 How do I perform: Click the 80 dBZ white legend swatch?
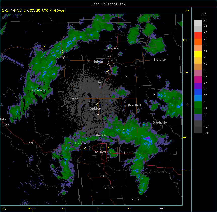click(198, 23)
